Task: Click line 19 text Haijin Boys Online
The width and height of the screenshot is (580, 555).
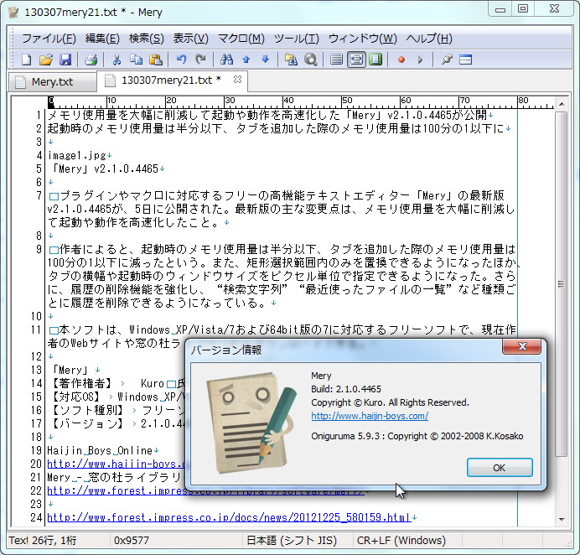Action: [x=100, y=451]
